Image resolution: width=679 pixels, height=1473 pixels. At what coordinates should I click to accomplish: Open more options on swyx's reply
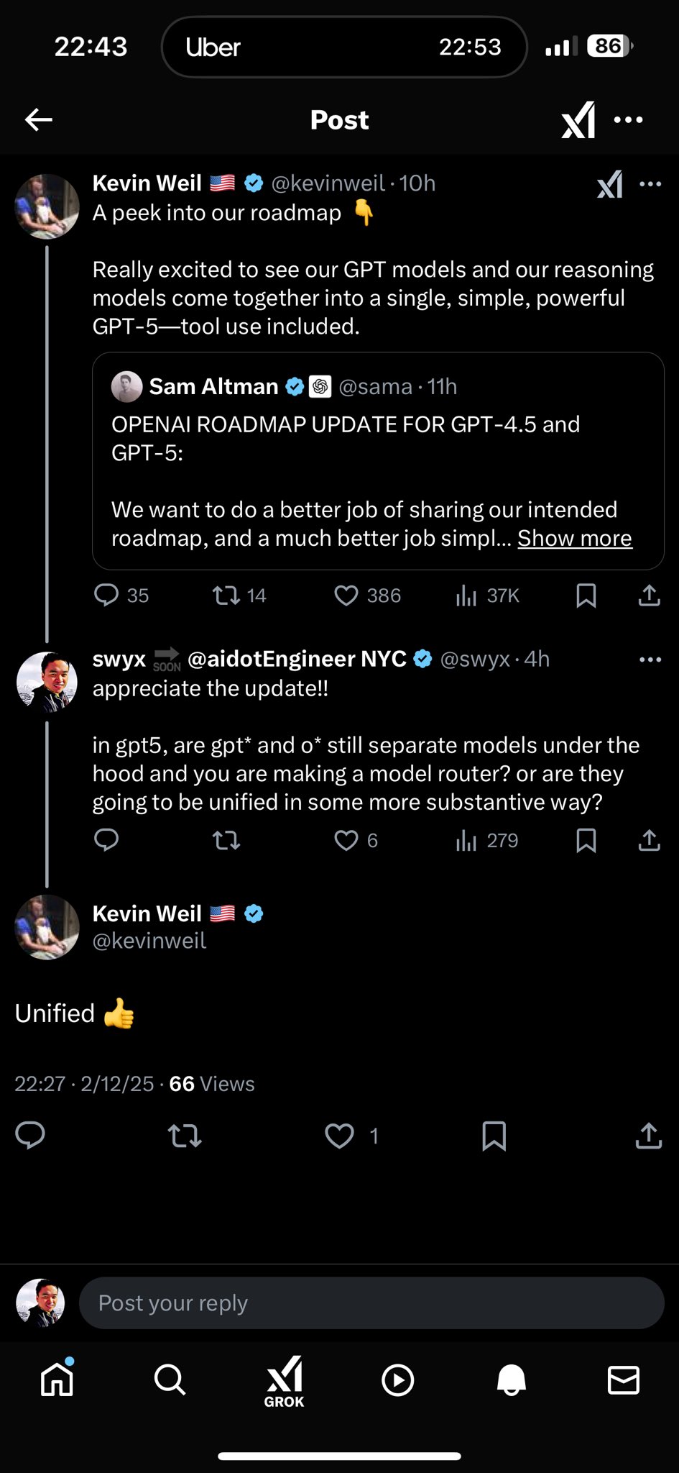coord(650,660)
